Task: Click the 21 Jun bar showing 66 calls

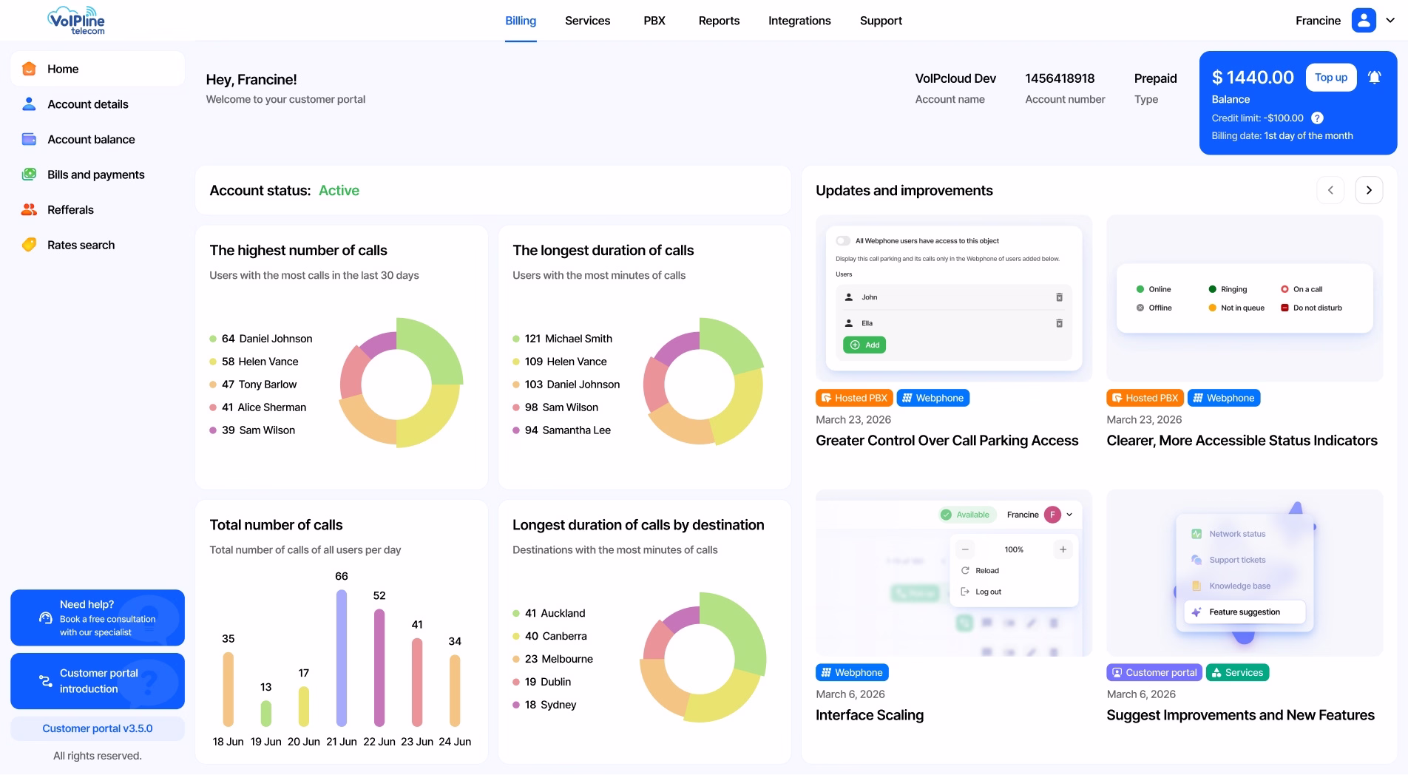Action: (x=341, y=657)
